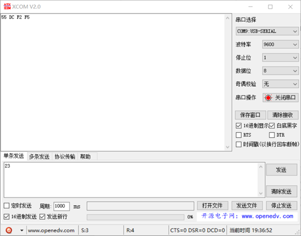This screenshot has width=301, height=236.
Task: Enable the 定时发送 timed send checkbox
Action: 7,206
